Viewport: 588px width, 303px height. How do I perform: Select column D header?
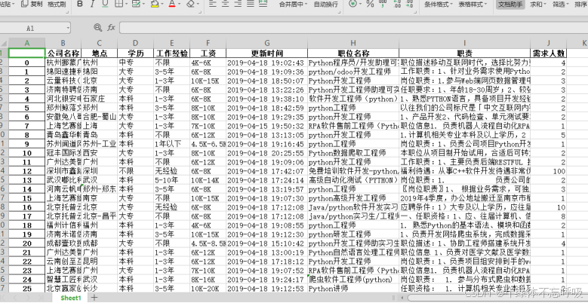[x=135, y=43]
